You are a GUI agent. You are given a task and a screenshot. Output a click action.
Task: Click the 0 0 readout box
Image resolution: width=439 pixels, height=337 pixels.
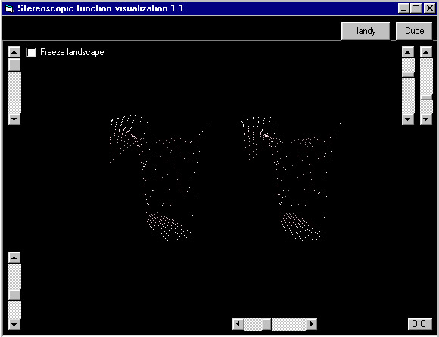pos(419,324)
